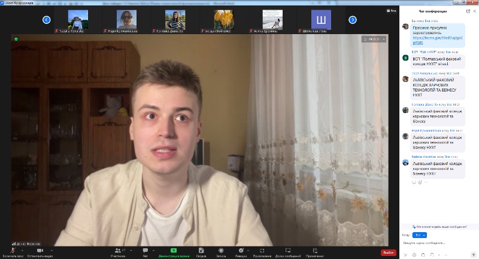This screenshot has width=479, height=259.
Task: Select Діана's striped-shirt thumbnail
Action: coord(175,20)
